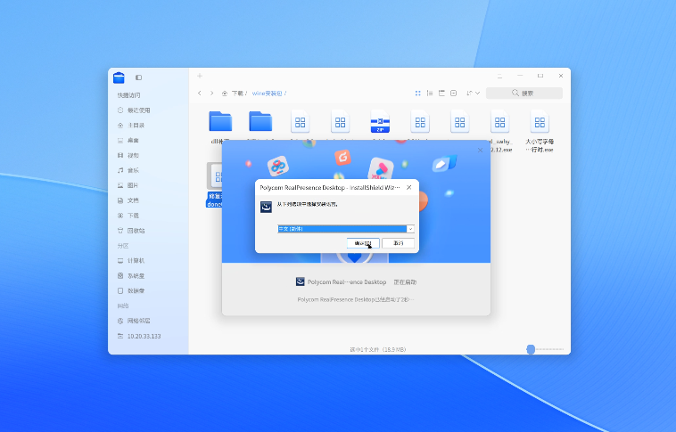The height and width of the screenshot is (432, 676).
Task: Open 音乐 folder in the sidebar
Action: click(128, 170)
